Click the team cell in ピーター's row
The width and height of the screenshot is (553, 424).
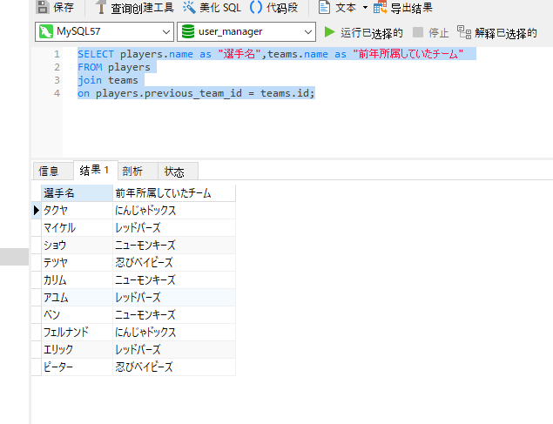(174, 367)
